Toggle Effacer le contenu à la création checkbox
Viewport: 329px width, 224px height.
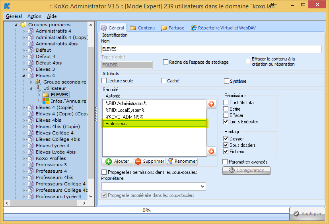point(248,61)
